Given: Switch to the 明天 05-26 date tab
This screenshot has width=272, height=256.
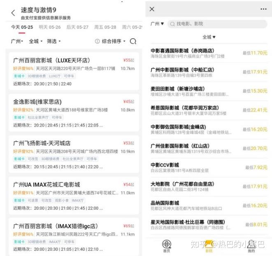Looking at the screenshot, I should coord(50,27).
